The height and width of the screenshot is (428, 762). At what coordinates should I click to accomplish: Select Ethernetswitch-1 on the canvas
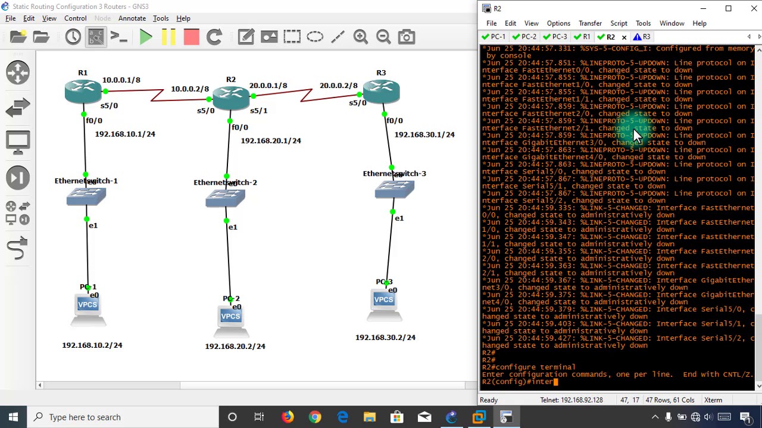point(86,197)
